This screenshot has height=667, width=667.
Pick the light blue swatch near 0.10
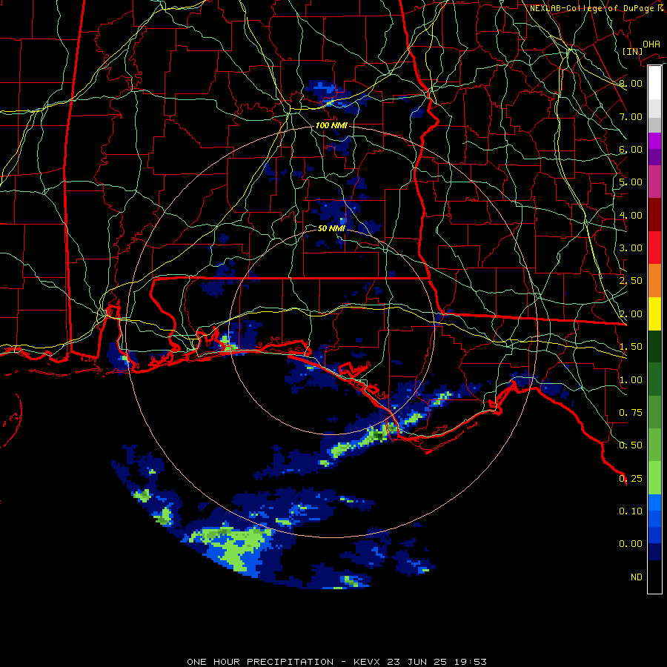pos(654,502)
